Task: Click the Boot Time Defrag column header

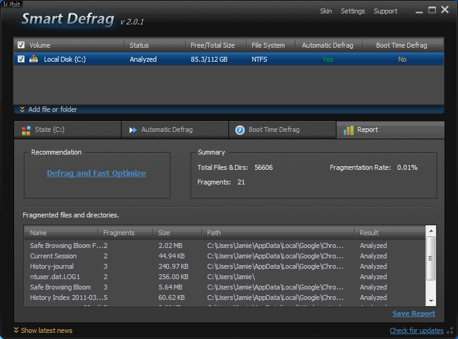Action: click(x=403, y=45)
